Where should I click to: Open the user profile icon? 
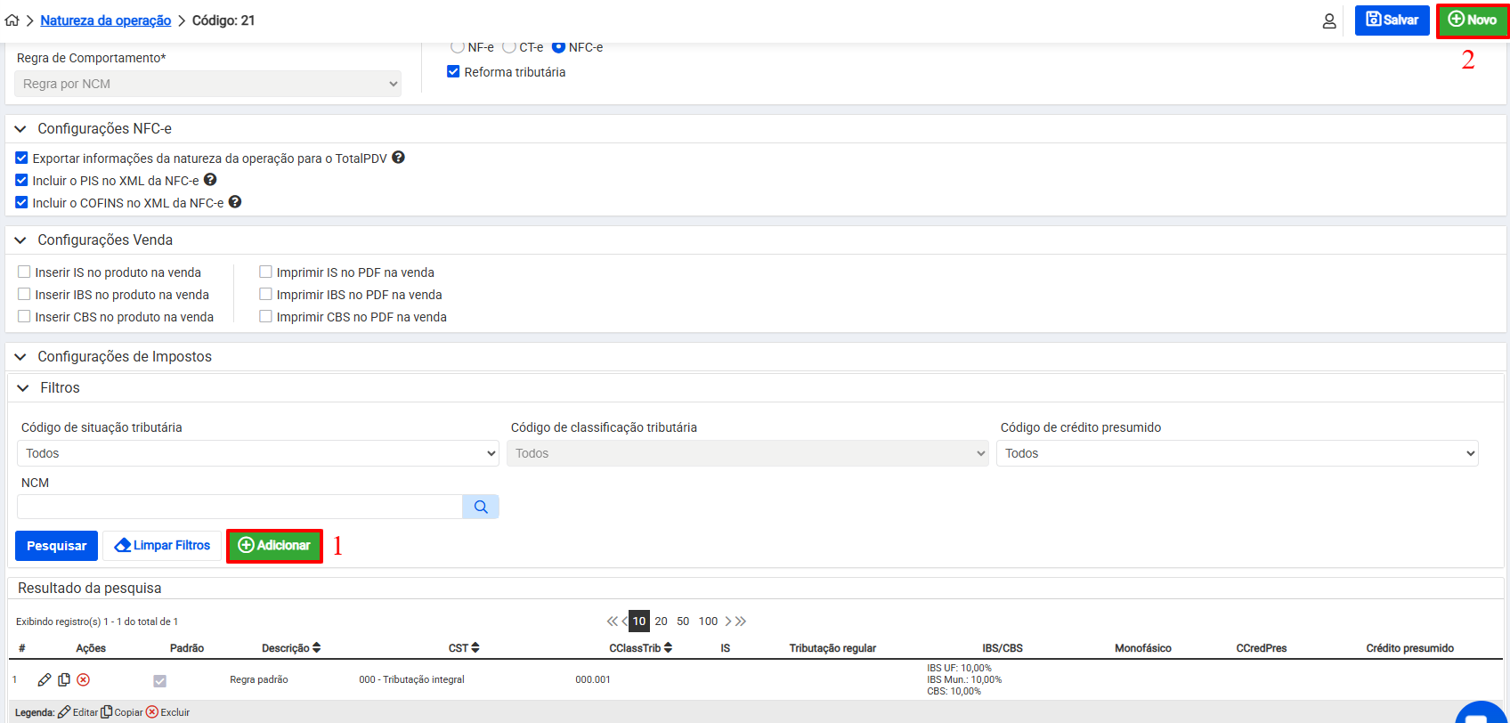pos(1328,20)
